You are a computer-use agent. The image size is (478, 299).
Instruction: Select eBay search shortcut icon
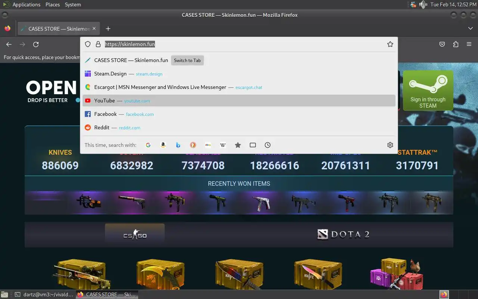[208, 145]
